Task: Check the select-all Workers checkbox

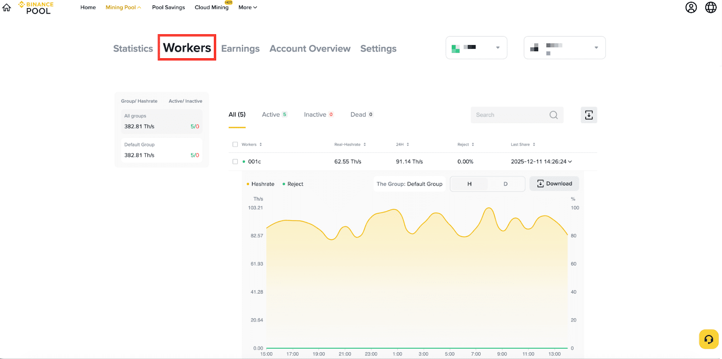Action: click(235, 145)
